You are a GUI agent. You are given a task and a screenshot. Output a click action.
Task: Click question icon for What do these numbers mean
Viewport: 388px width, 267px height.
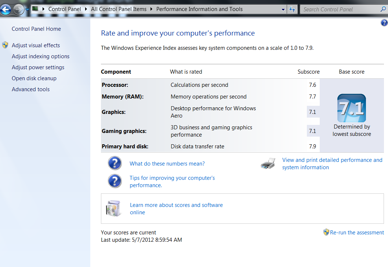coord(115,163)
